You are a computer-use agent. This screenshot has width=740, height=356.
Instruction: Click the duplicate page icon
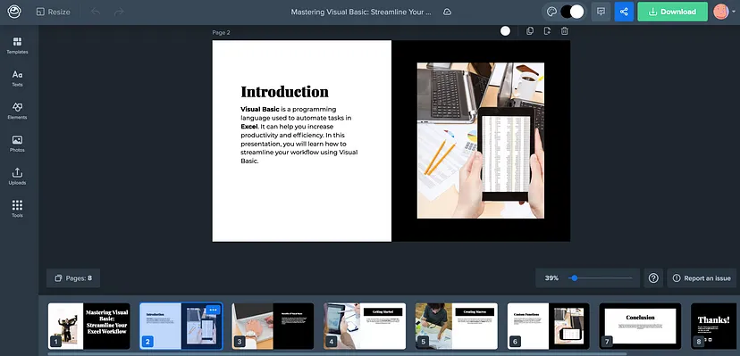click(530, 31)
